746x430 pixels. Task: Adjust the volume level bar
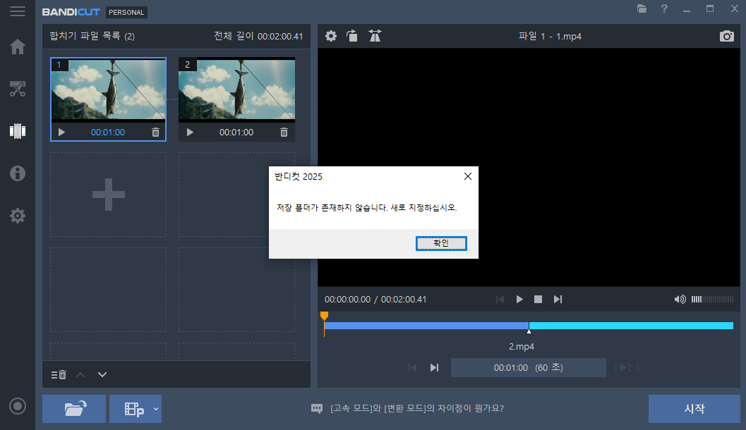[712, 300]
